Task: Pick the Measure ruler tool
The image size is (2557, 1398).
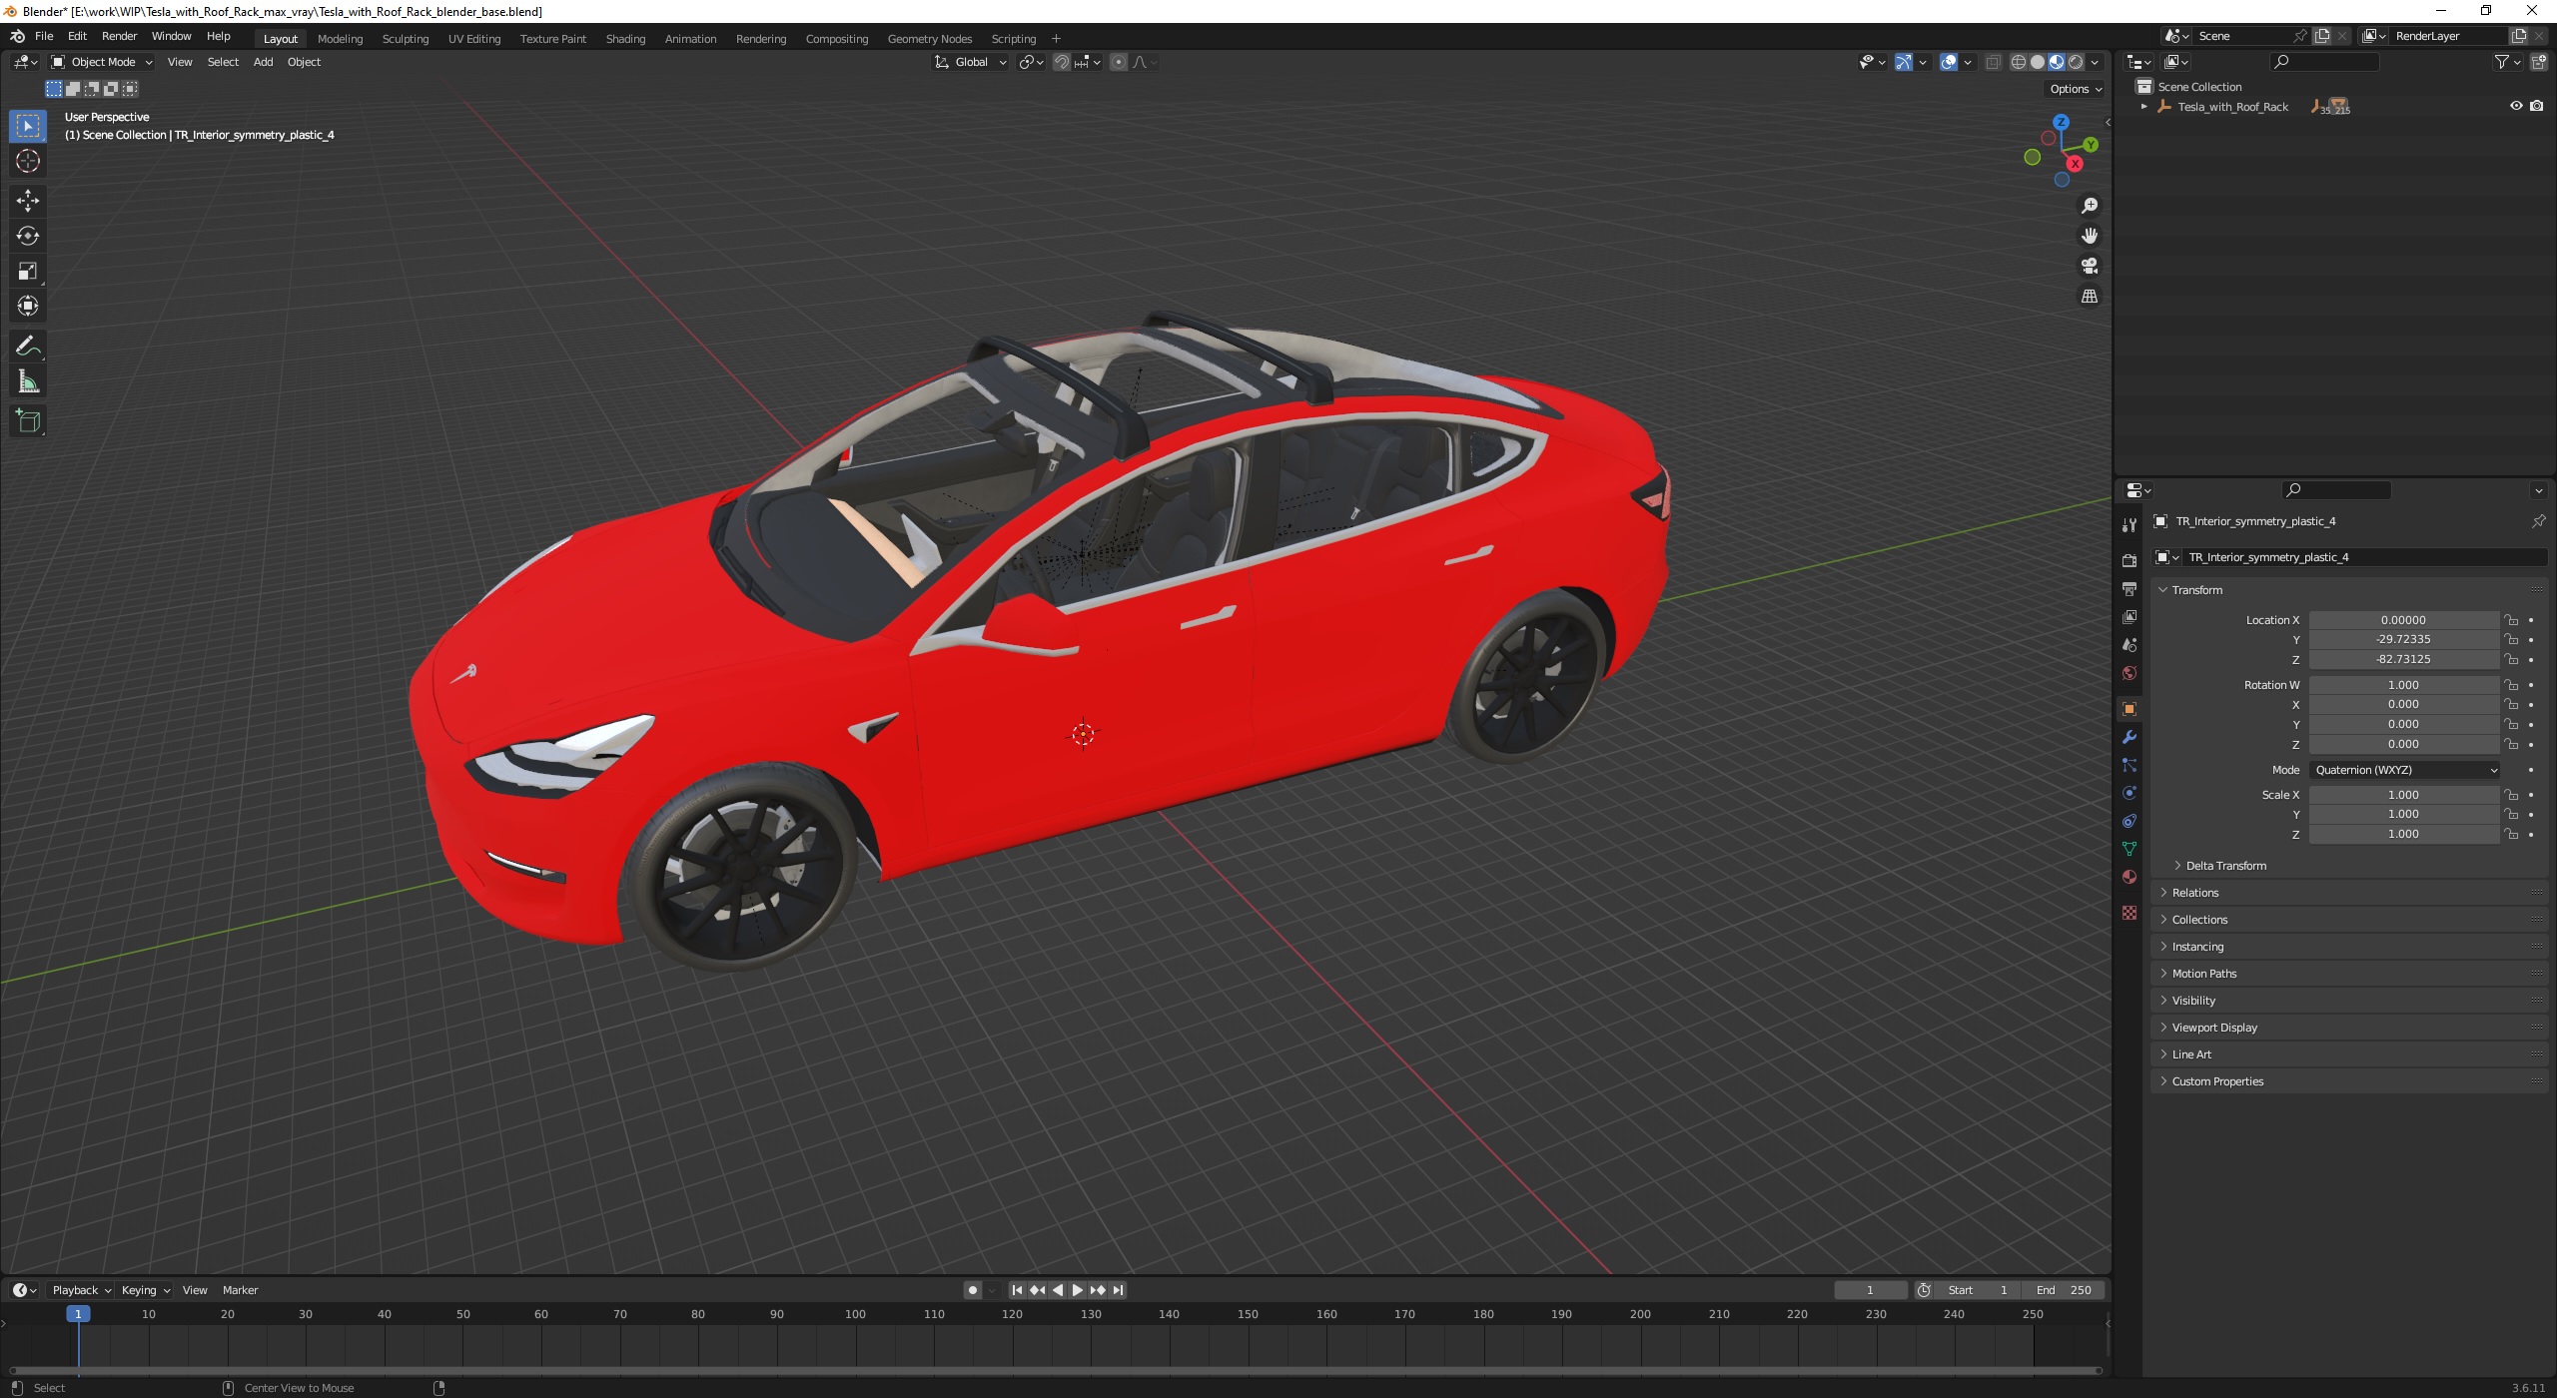Action: coord(28,381)
